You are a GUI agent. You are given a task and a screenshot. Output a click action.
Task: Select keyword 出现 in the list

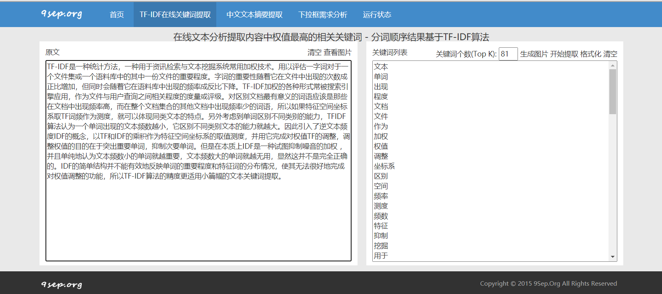[x=381, y=87]
